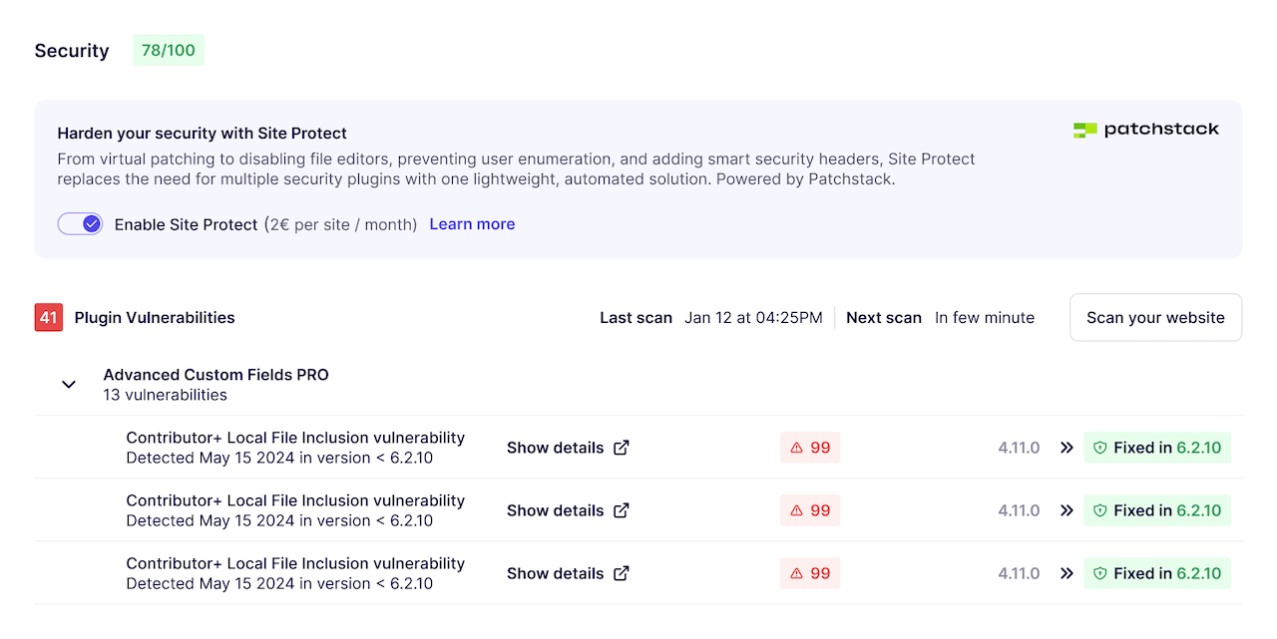Screen dimensions: 1277x639
Task: Click the 78/100 security score badge
Action: [169, 50]
